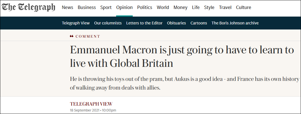Go to the Culture section
The height and width of the screenshot is (114, 301).
(x=244, y=8)
